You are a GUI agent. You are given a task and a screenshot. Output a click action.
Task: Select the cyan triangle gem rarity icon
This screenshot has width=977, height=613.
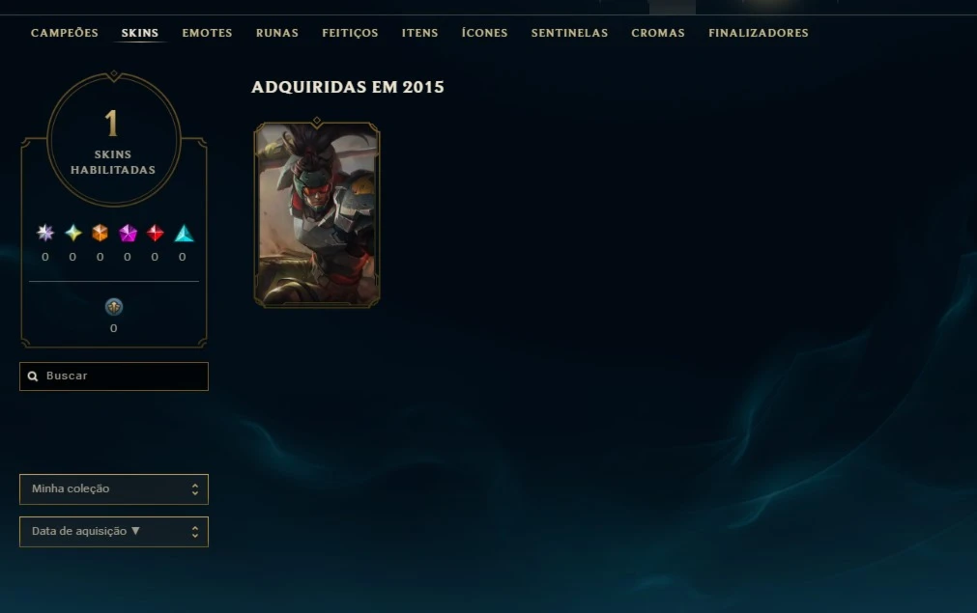[x=184, y=233]
